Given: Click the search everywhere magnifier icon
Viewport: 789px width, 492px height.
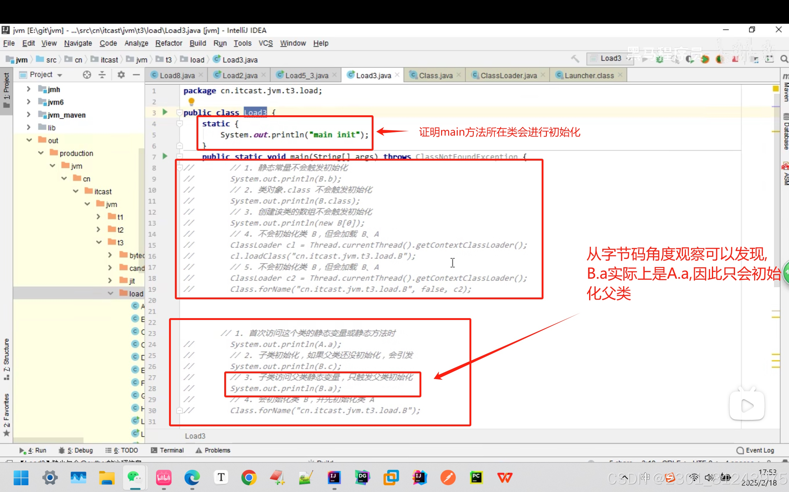Looking at the screenshot, I should tap(784, 59).
